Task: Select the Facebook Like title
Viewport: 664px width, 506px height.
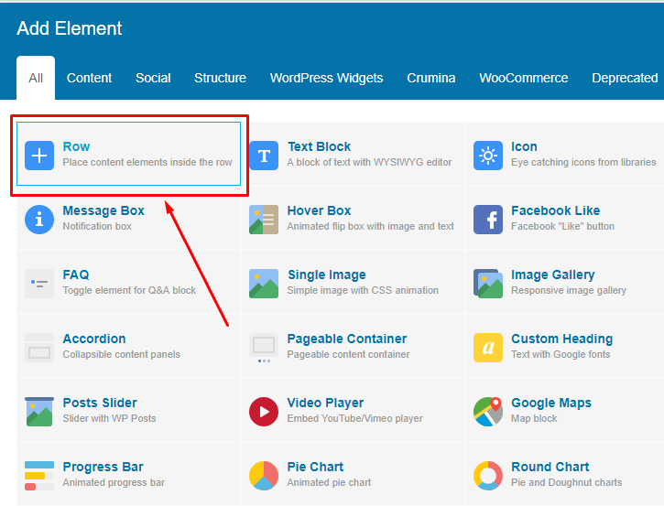Action: click(555, 210)
